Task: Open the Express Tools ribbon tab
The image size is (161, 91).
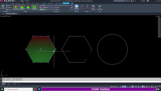Action: 51,3
